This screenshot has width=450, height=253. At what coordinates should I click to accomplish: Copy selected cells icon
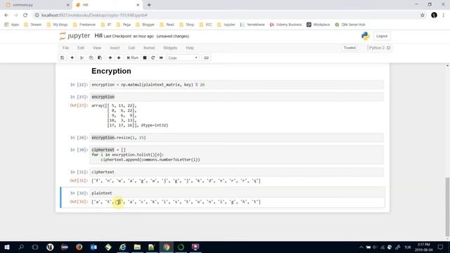91,58
